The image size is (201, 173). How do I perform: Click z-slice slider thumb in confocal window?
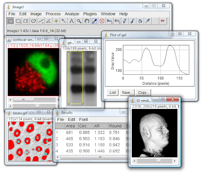tap(37, 106)
